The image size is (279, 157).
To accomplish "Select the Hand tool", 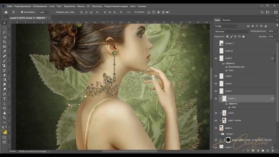I will click(4, 113).
